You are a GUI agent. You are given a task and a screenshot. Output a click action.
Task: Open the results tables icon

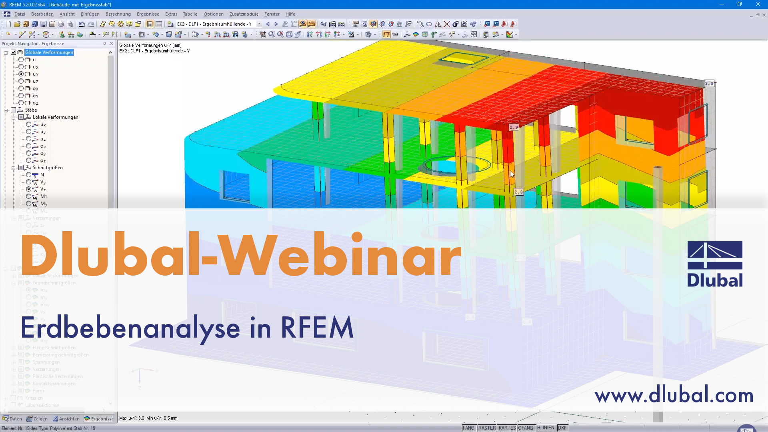pos(158,24)
